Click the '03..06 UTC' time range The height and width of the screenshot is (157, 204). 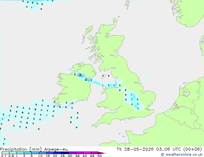(169, 149)
